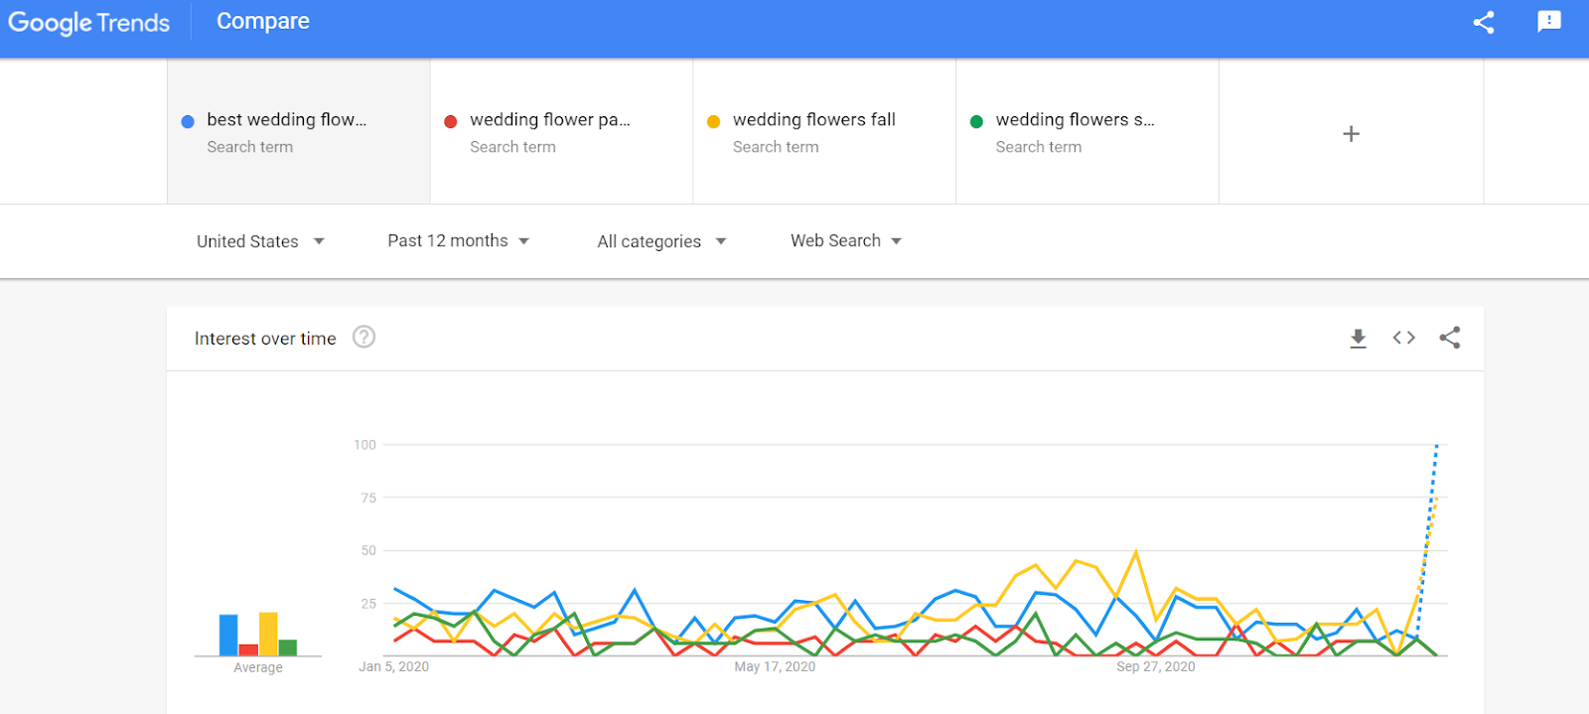The width and height of the screenshot is (1589, 714).
Task: Add a comparison term with plus icon
Action: 1351,134
